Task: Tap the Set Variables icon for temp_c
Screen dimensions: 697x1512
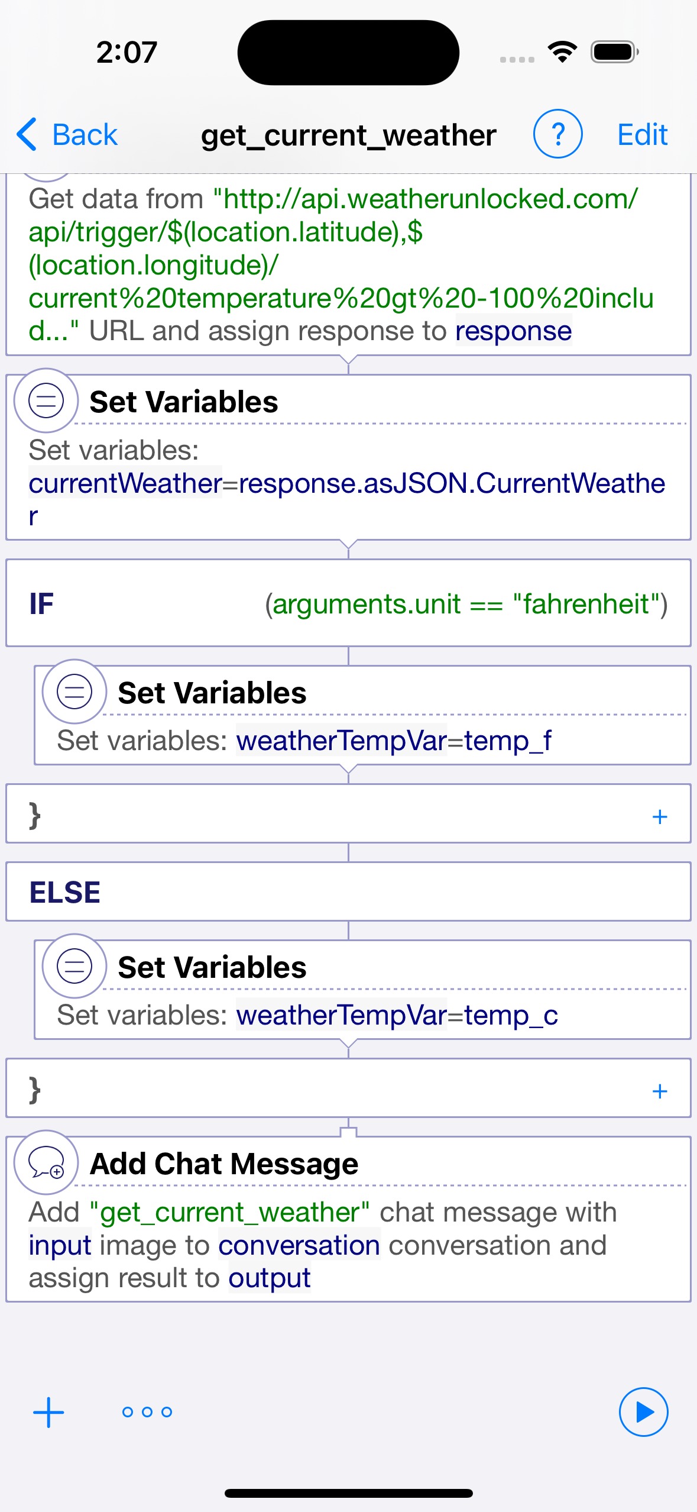Action: coord(74,966)
